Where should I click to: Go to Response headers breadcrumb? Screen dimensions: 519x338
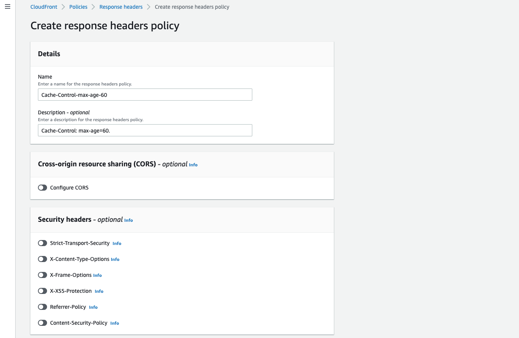[x=121, y=6]
